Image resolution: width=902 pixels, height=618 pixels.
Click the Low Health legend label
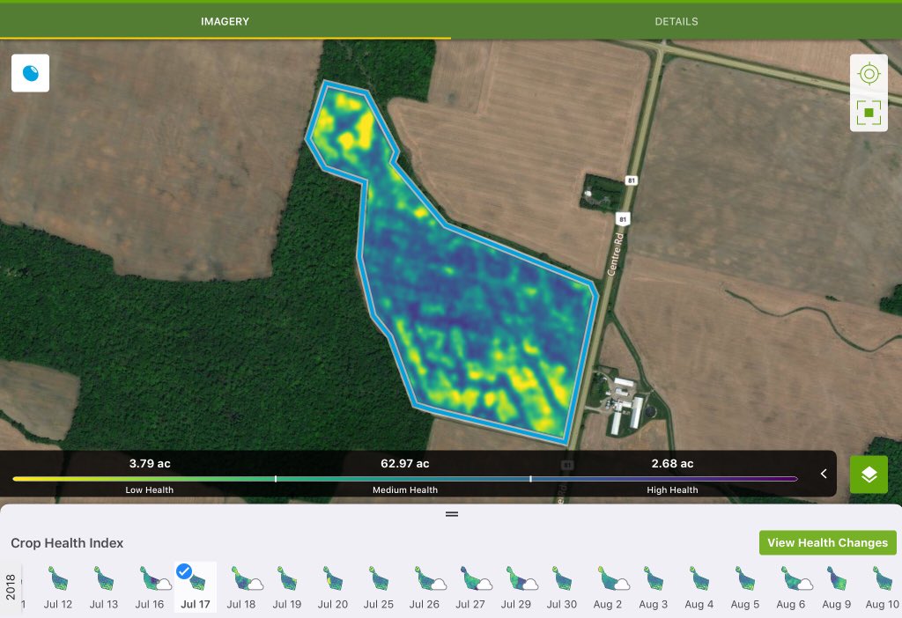click(x=150, y=489)
